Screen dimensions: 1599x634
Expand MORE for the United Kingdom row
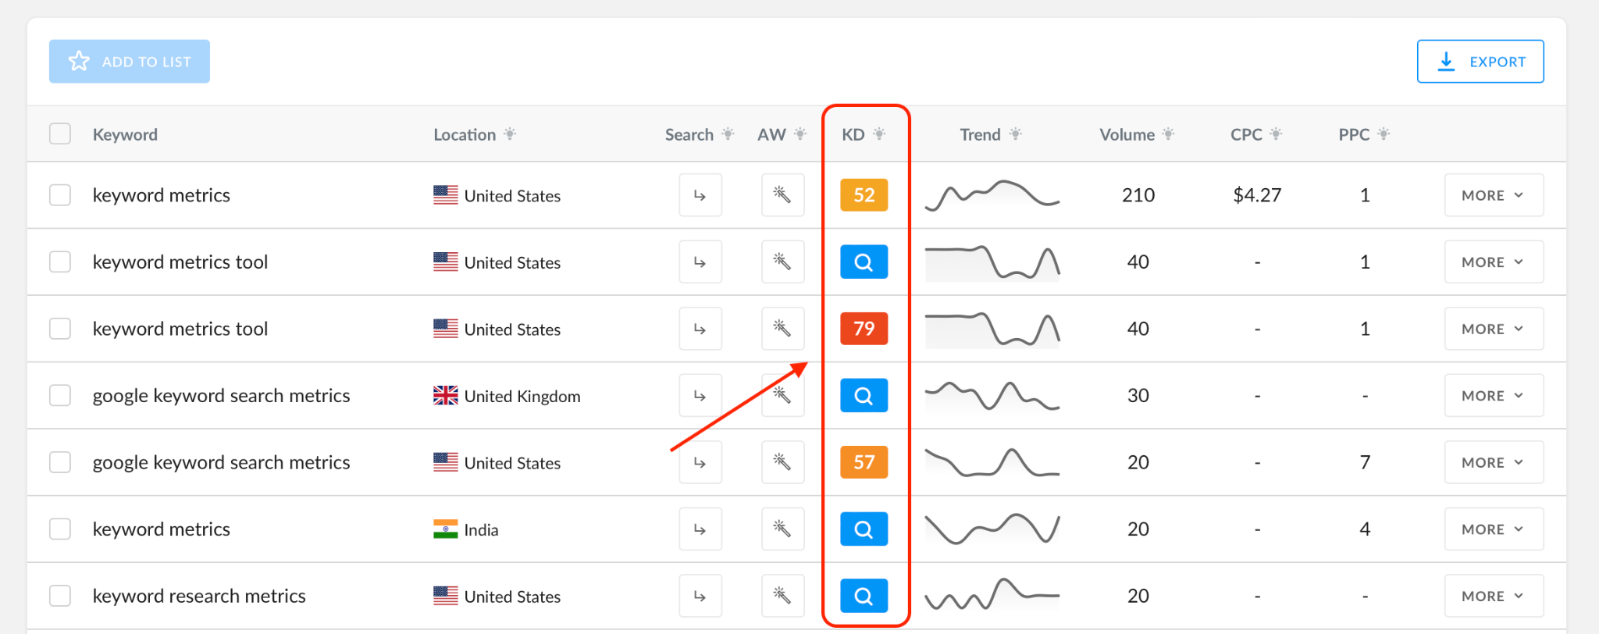[x=1494, y=395]
